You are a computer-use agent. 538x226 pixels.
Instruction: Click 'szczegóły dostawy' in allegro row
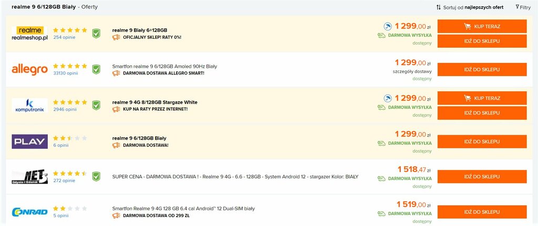(x=412, y=71)
